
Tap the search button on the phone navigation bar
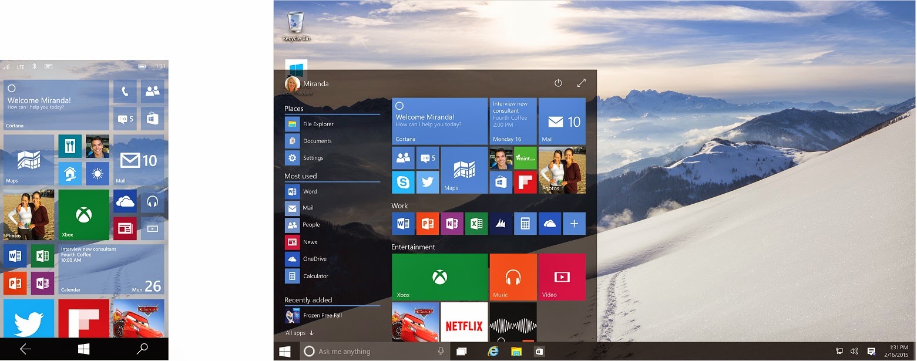(x=142, y=349)
